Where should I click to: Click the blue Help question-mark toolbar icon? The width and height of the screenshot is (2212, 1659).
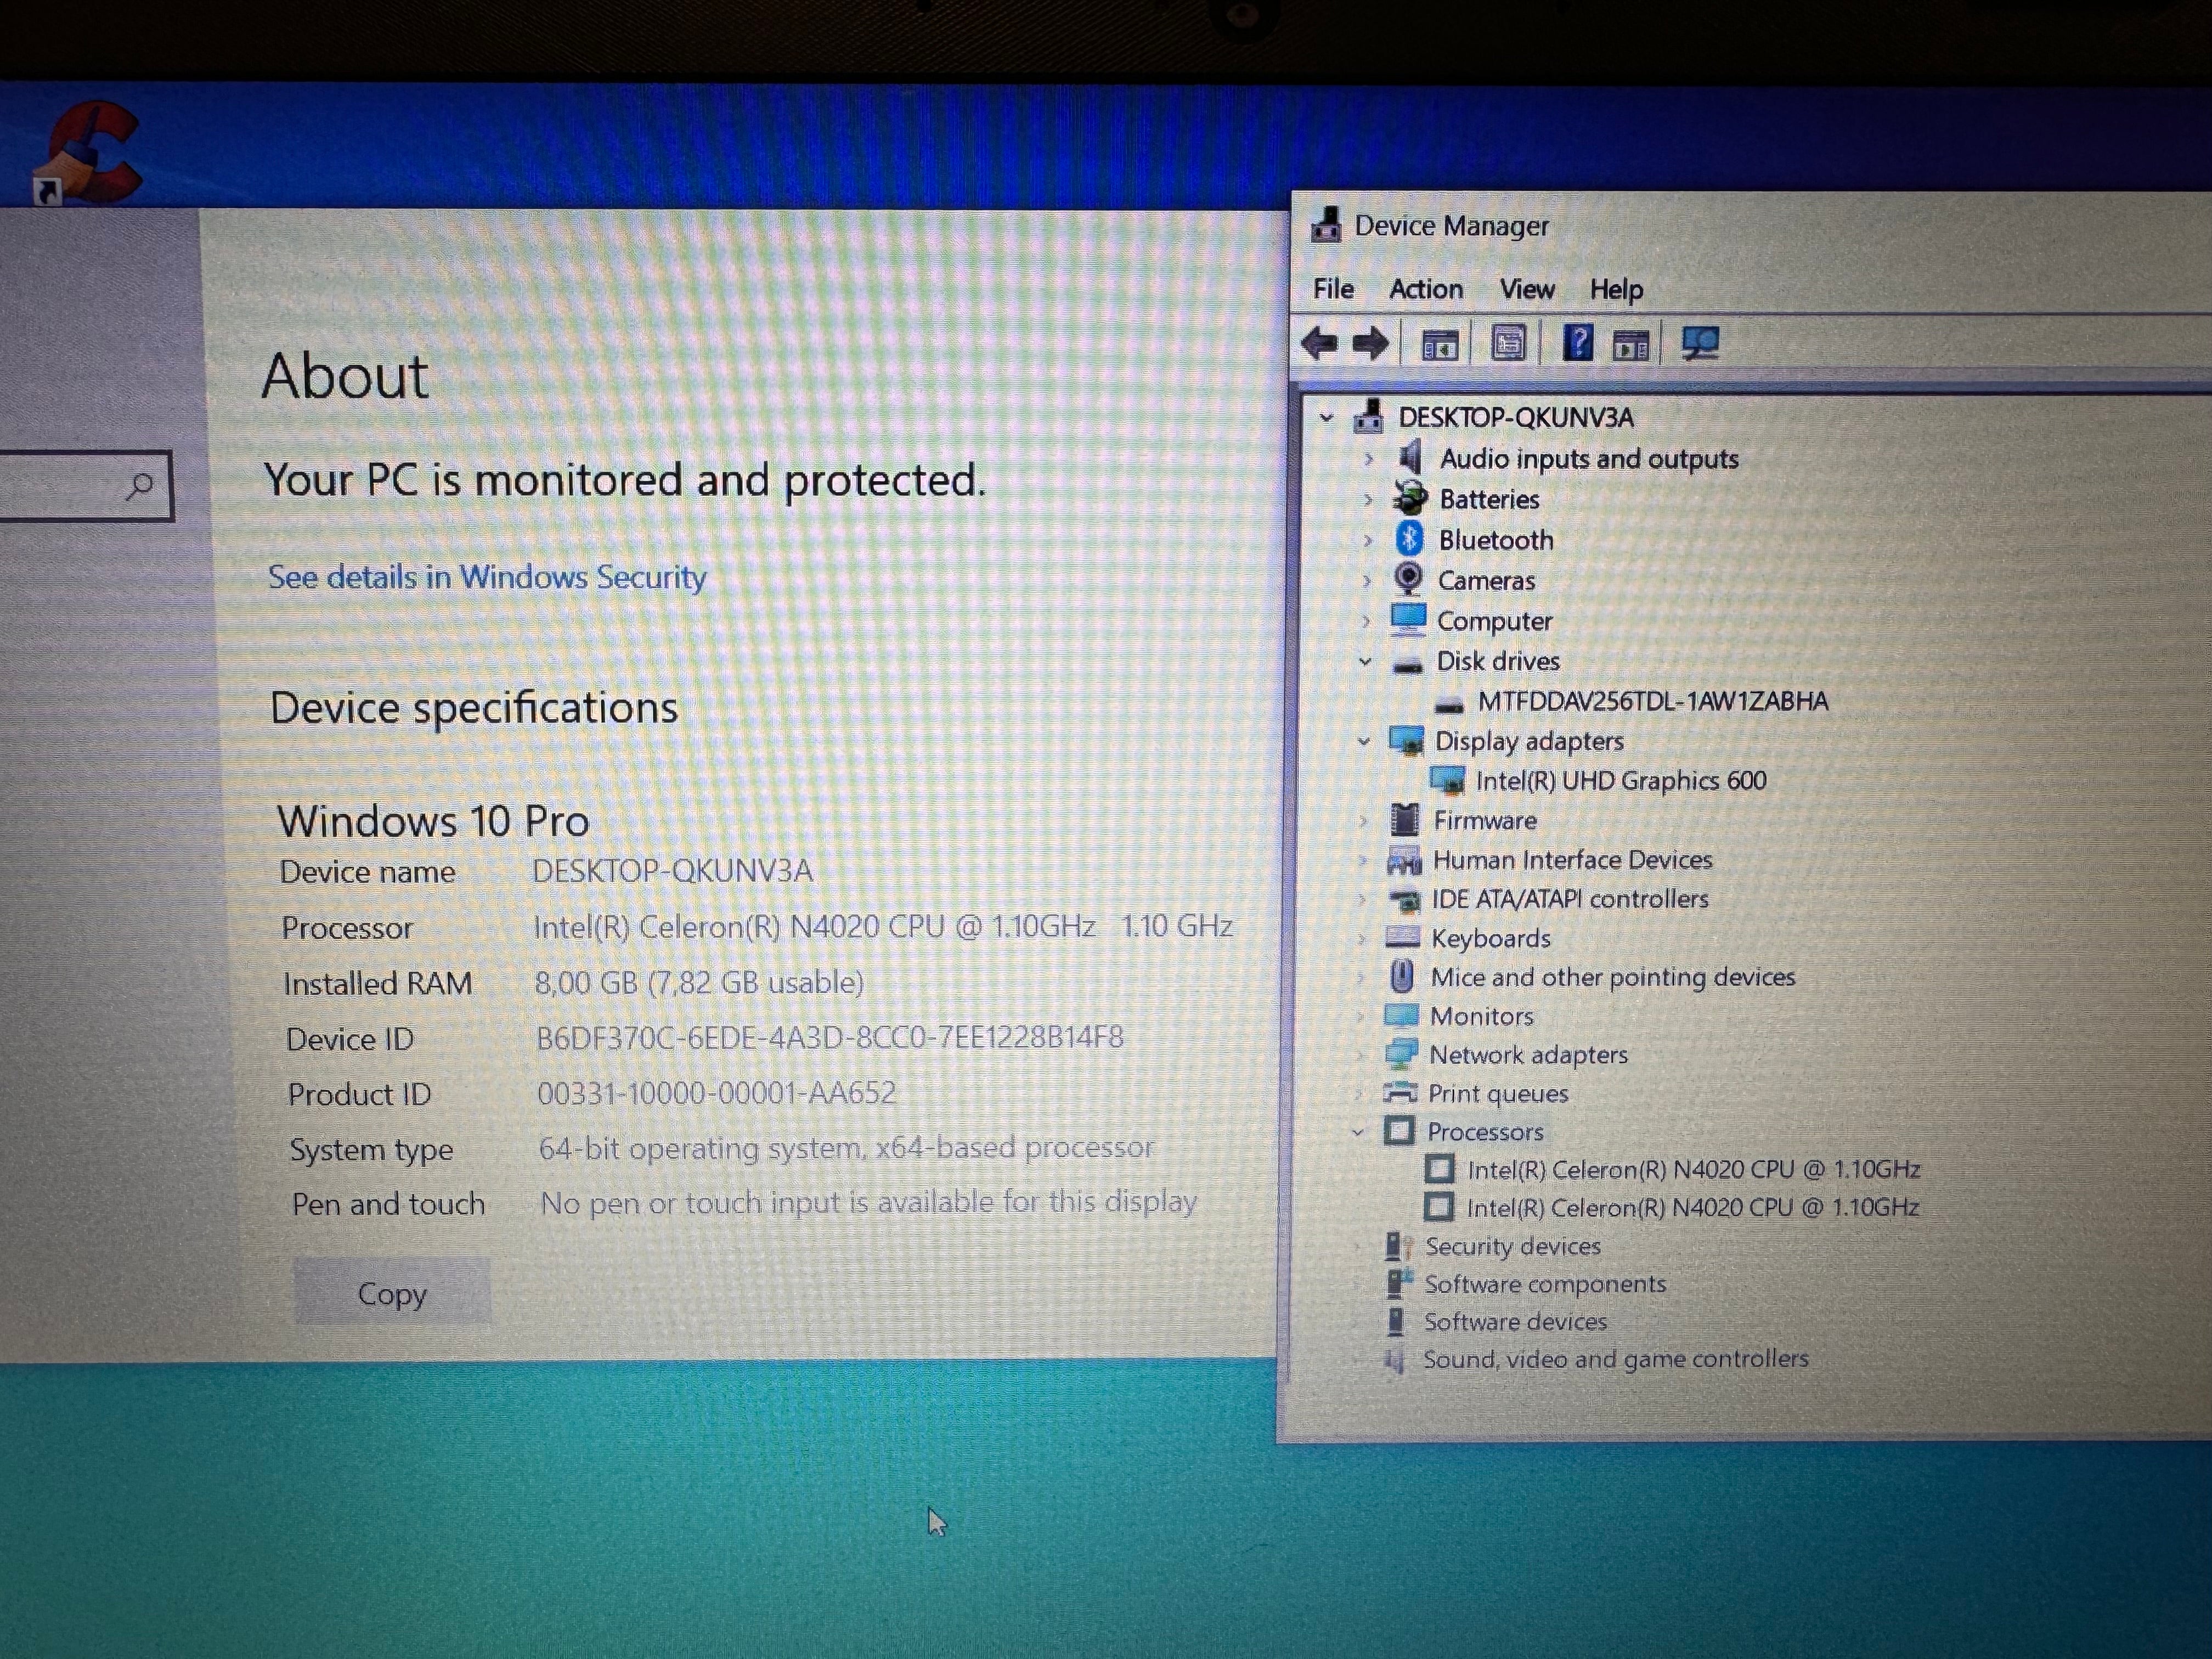[x=1577, y=343]
